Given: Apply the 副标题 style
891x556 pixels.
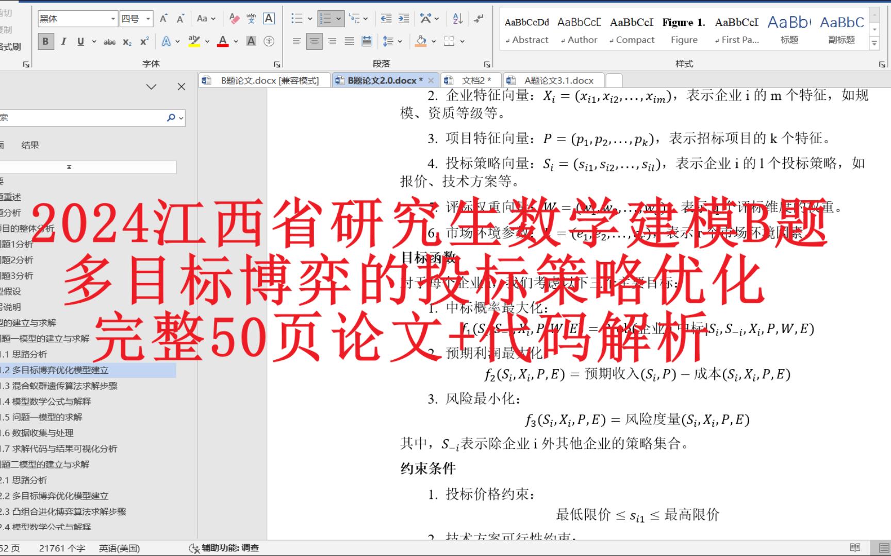Looking at the screenshot, I should pyautogui.click(x=842, y=29).
